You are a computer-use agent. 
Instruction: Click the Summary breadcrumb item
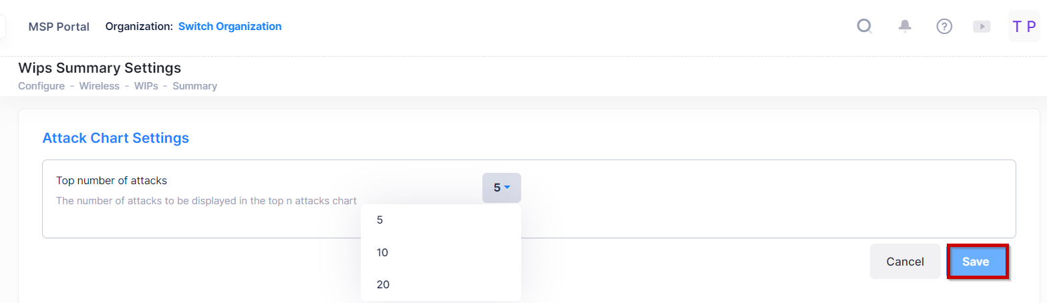click(194, 86)
